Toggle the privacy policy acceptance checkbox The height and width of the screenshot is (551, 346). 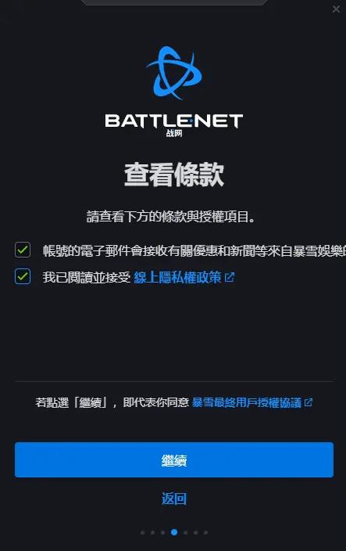(23, 276)
